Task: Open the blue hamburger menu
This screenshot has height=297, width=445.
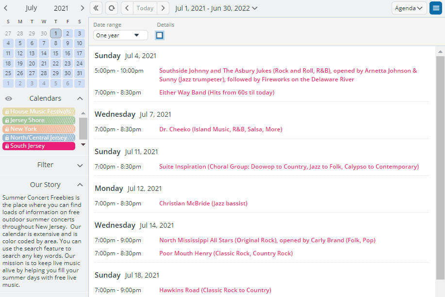Action: coord(435,8)
